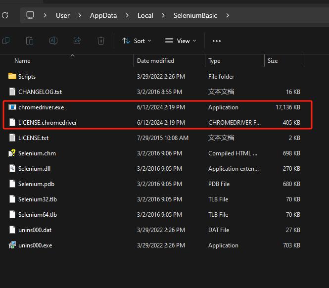
Task: Click the 703 KB size value
Action: click(x=291, y=245)
